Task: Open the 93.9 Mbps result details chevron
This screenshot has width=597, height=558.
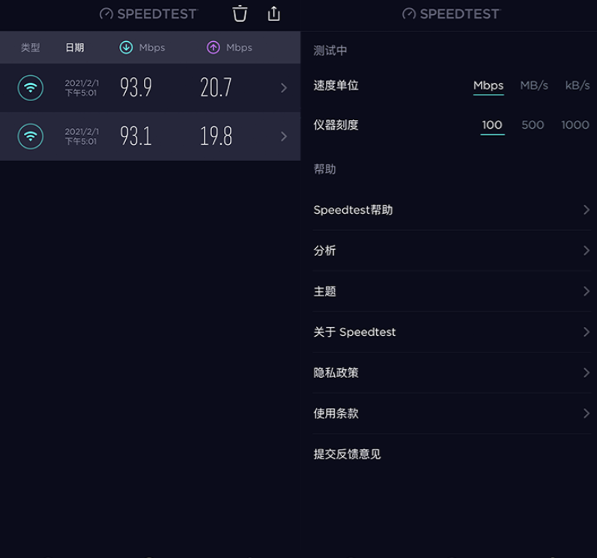Action: pyautogui.click(x=284, y=88)
